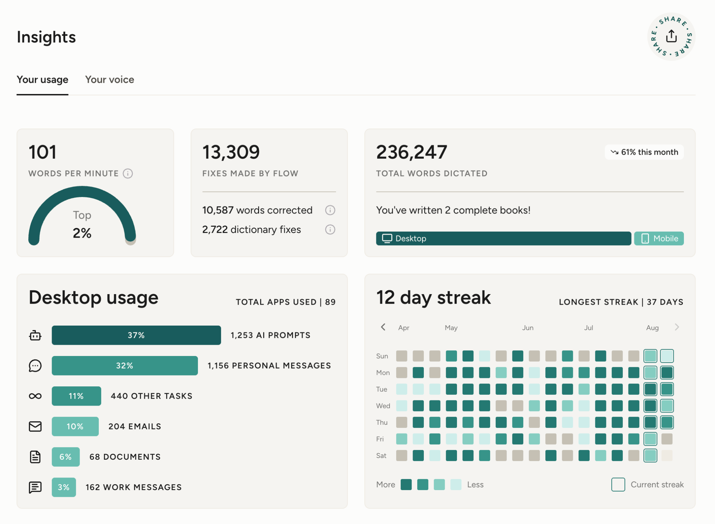This screenshot has width=715, height=524.
Task: Click '1,156 PERSONAL MESSAGES' label
Action: click(269, 366)
